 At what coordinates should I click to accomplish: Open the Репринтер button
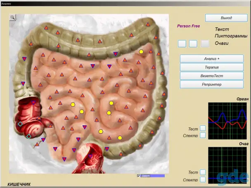tap(212, 85)
